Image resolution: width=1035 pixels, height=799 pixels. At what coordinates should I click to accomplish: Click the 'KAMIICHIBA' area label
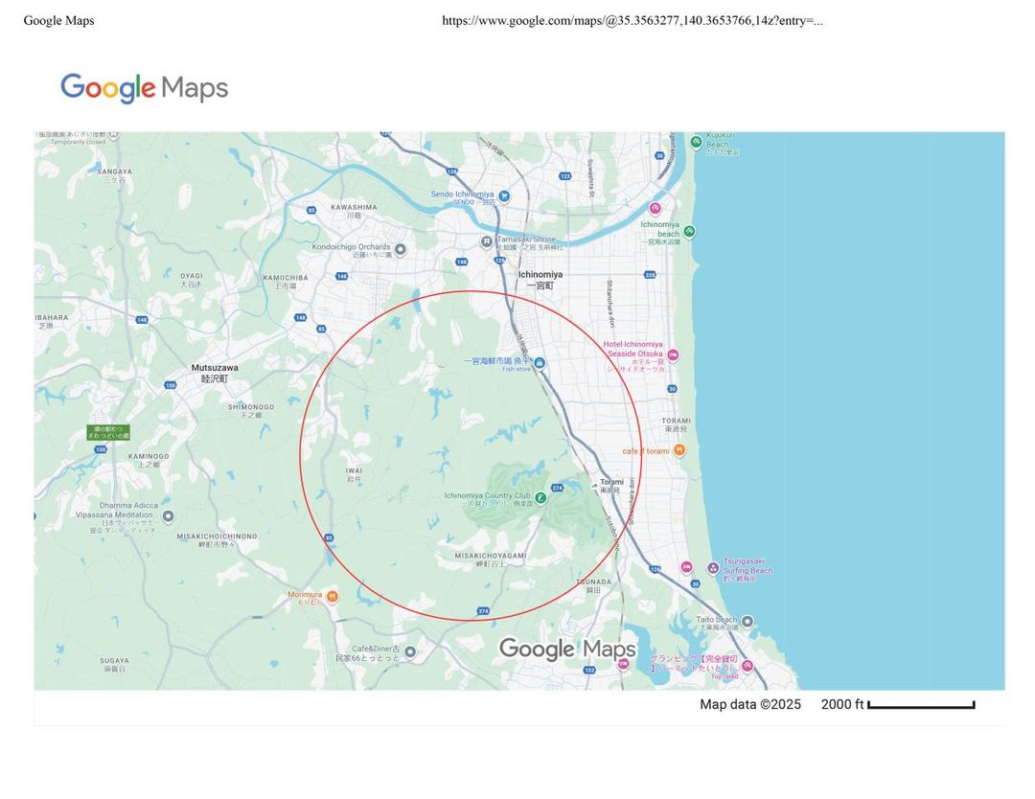click(286, 278)
